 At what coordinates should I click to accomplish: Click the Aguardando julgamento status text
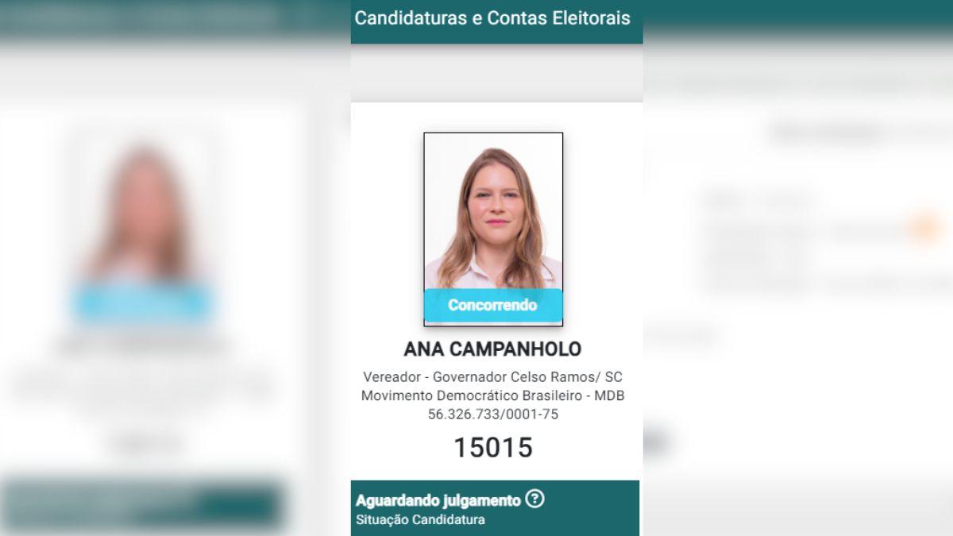coord(438,500)
